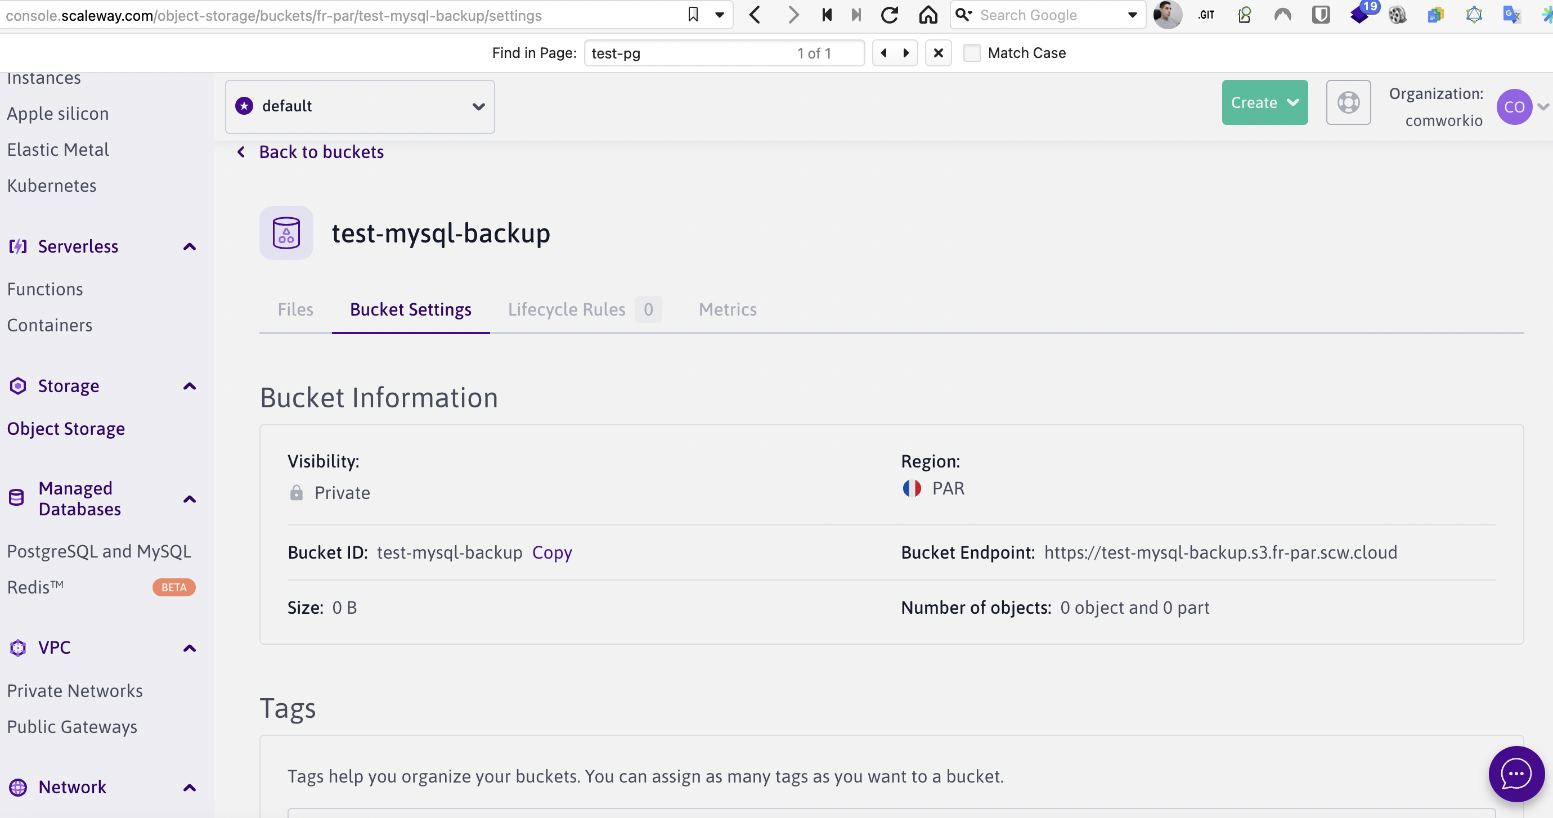Open the bookmark dropdown arrow
Image resolution: width=1553 pixels, height=818 pixels.
pos(719,15)
